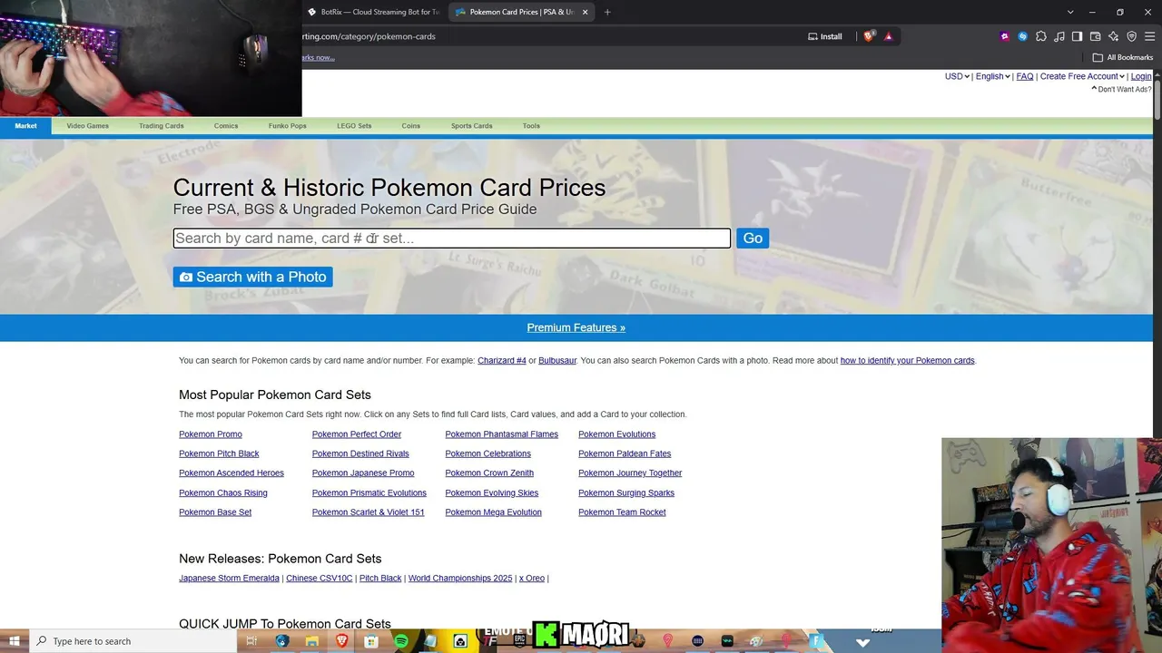Click the Brave Rewards triangle icon

click(x=889, y=36)
